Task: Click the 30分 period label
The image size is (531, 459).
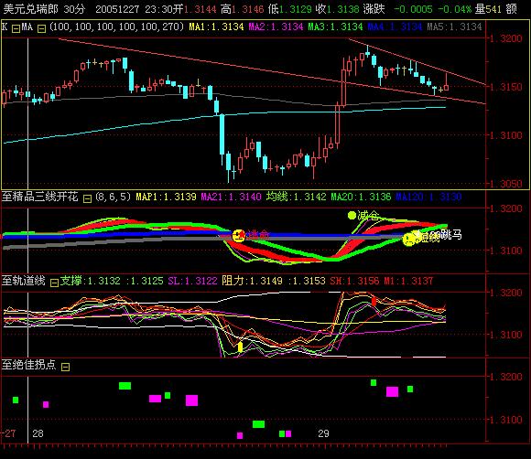Action: 74,9
